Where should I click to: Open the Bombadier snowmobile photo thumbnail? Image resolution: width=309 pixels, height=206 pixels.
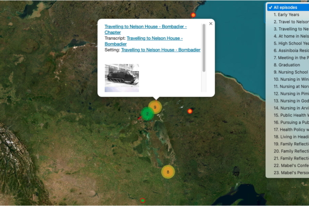pyautogui.click(x=122, y=77)
